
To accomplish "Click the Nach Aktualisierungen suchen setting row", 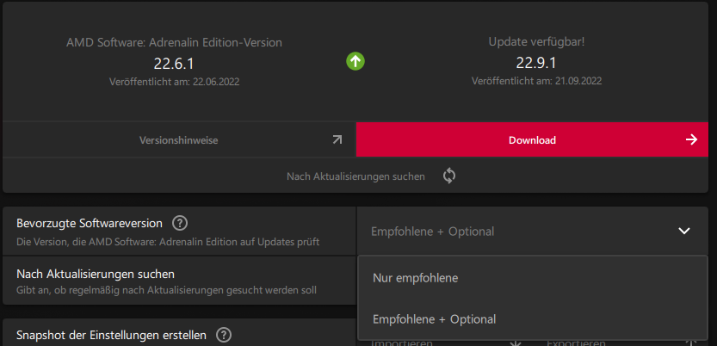I will click(179, 281).
